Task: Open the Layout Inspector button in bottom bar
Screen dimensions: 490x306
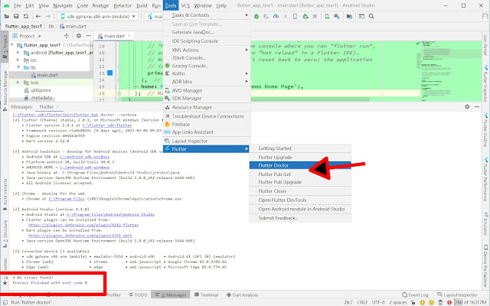Action: pyautogui.click(x=457, y=295)
